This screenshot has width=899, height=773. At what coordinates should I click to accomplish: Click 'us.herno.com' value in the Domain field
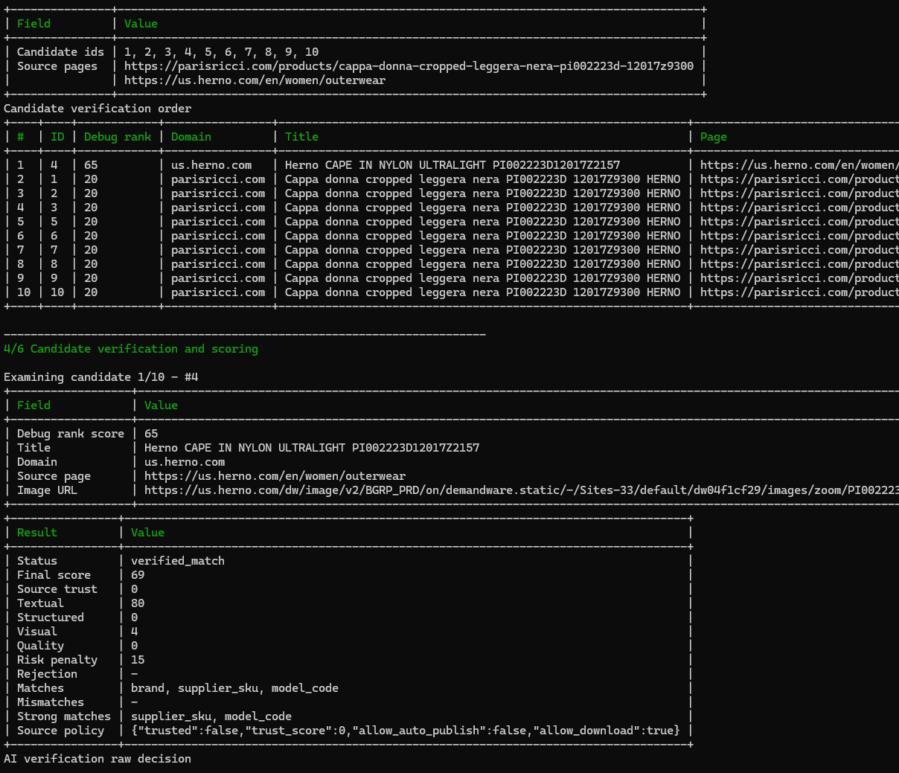click(185, 462)
